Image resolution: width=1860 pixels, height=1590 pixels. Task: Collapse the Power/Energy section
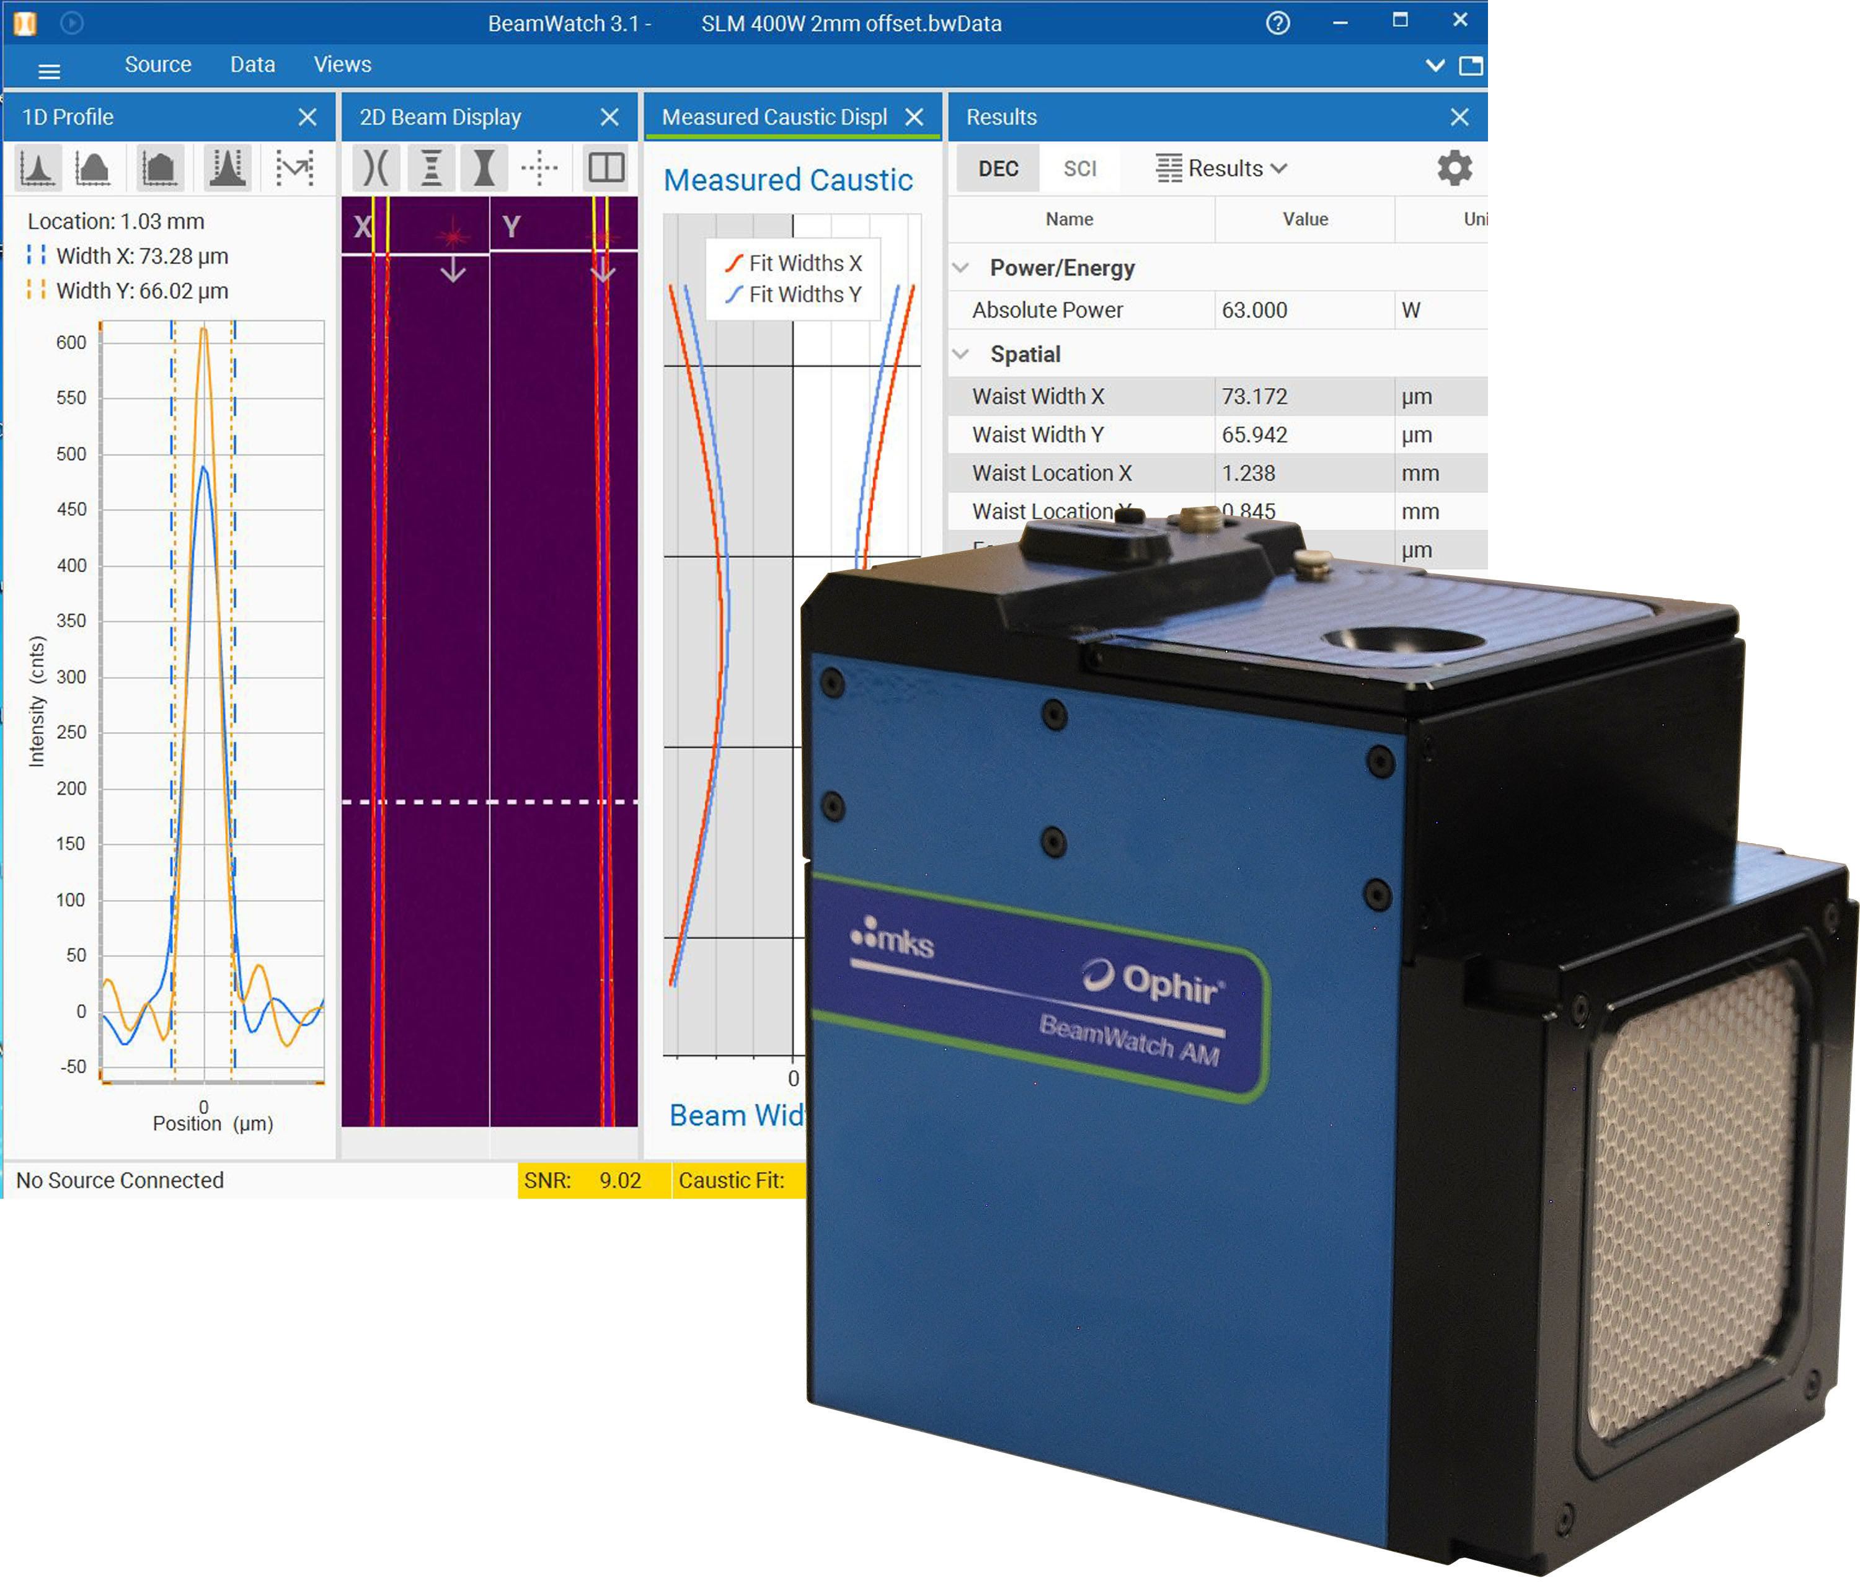point(962,267)
